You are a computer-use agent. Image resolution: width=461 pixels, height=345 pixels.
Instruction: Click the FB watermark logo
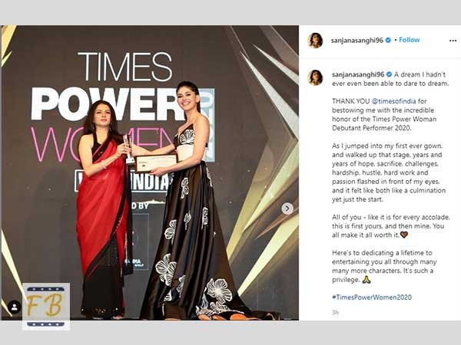pos(46,307)
